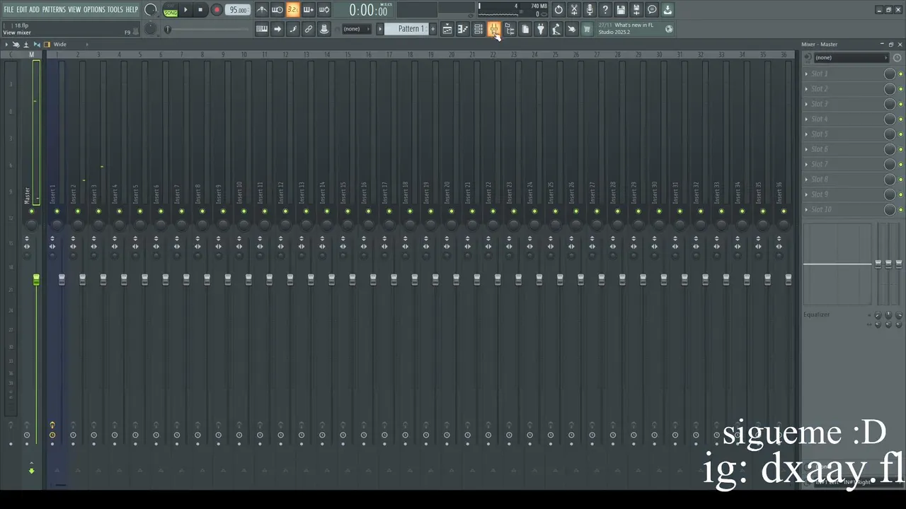The image size is (906, 509).
Task: Expand the Slot 10 effect menu
Action: [806, 209]
